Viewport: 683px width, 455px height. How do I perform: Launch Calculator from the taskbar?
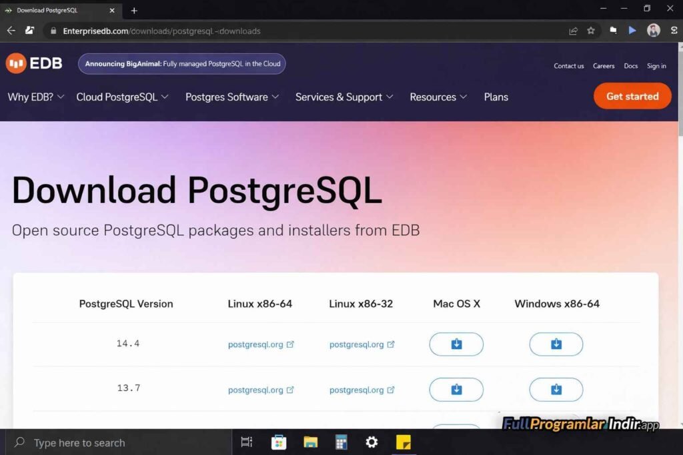pyautogui.click(x=341, y=442)
